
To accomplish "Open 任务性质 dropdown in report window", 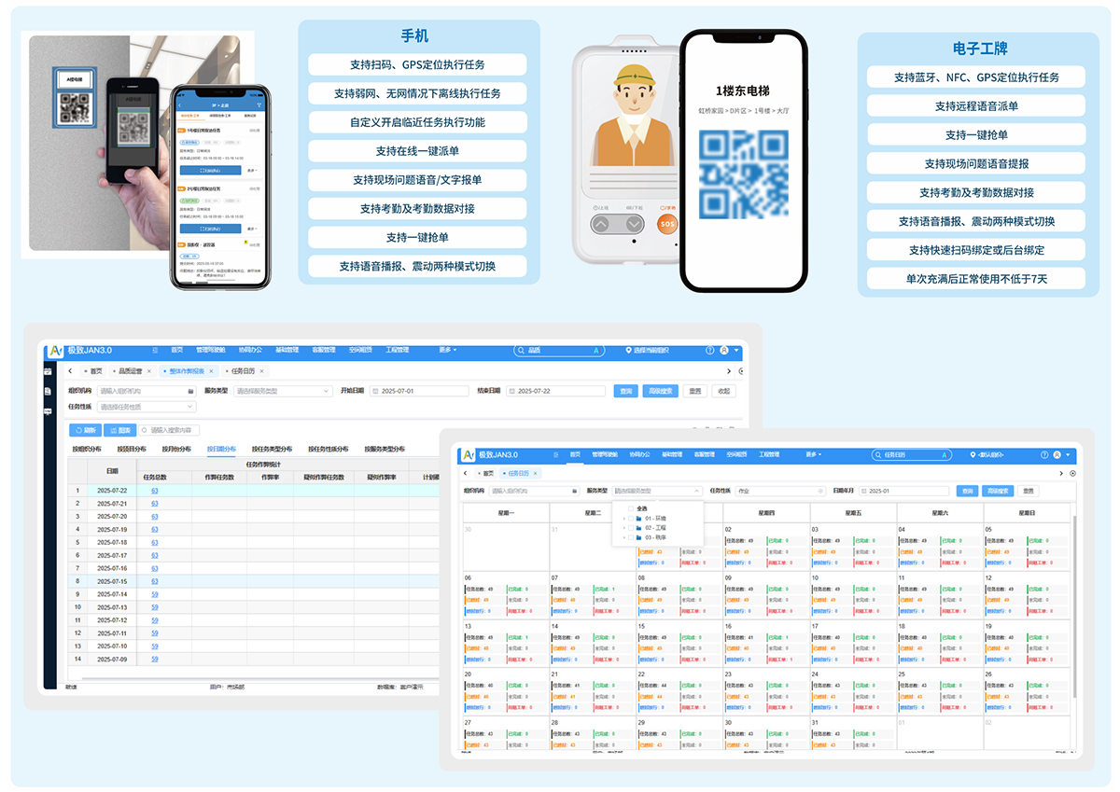I will pyautogui.click(x=146, y=407).
